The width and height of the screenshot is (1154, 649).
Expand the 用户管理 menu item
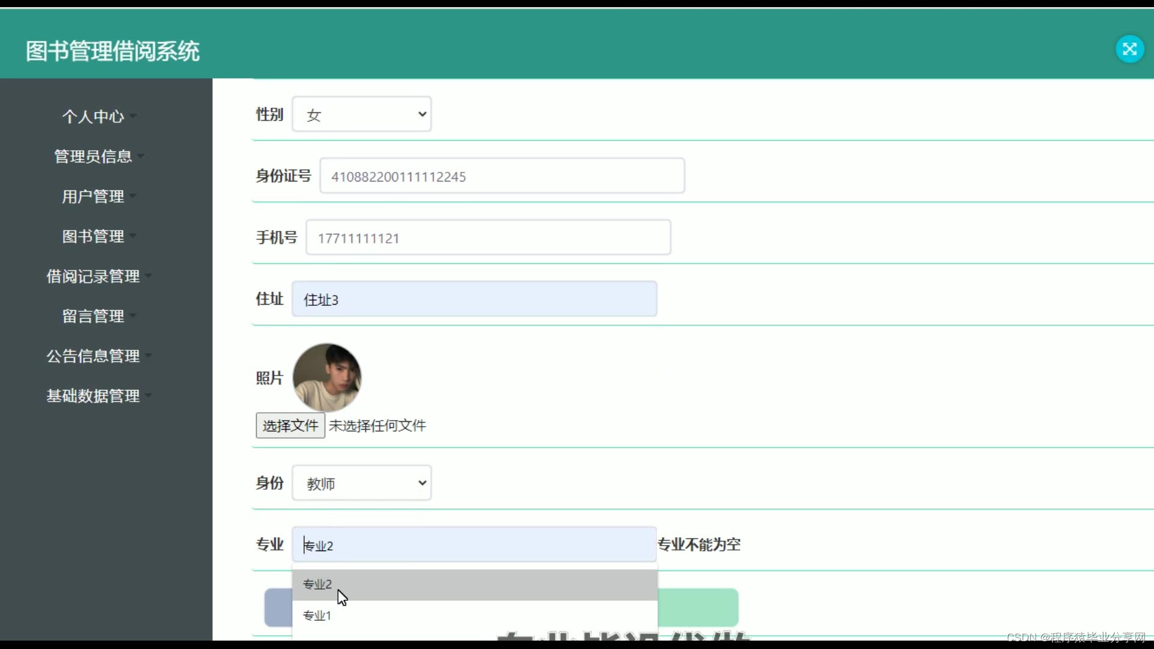click(93, 197)
